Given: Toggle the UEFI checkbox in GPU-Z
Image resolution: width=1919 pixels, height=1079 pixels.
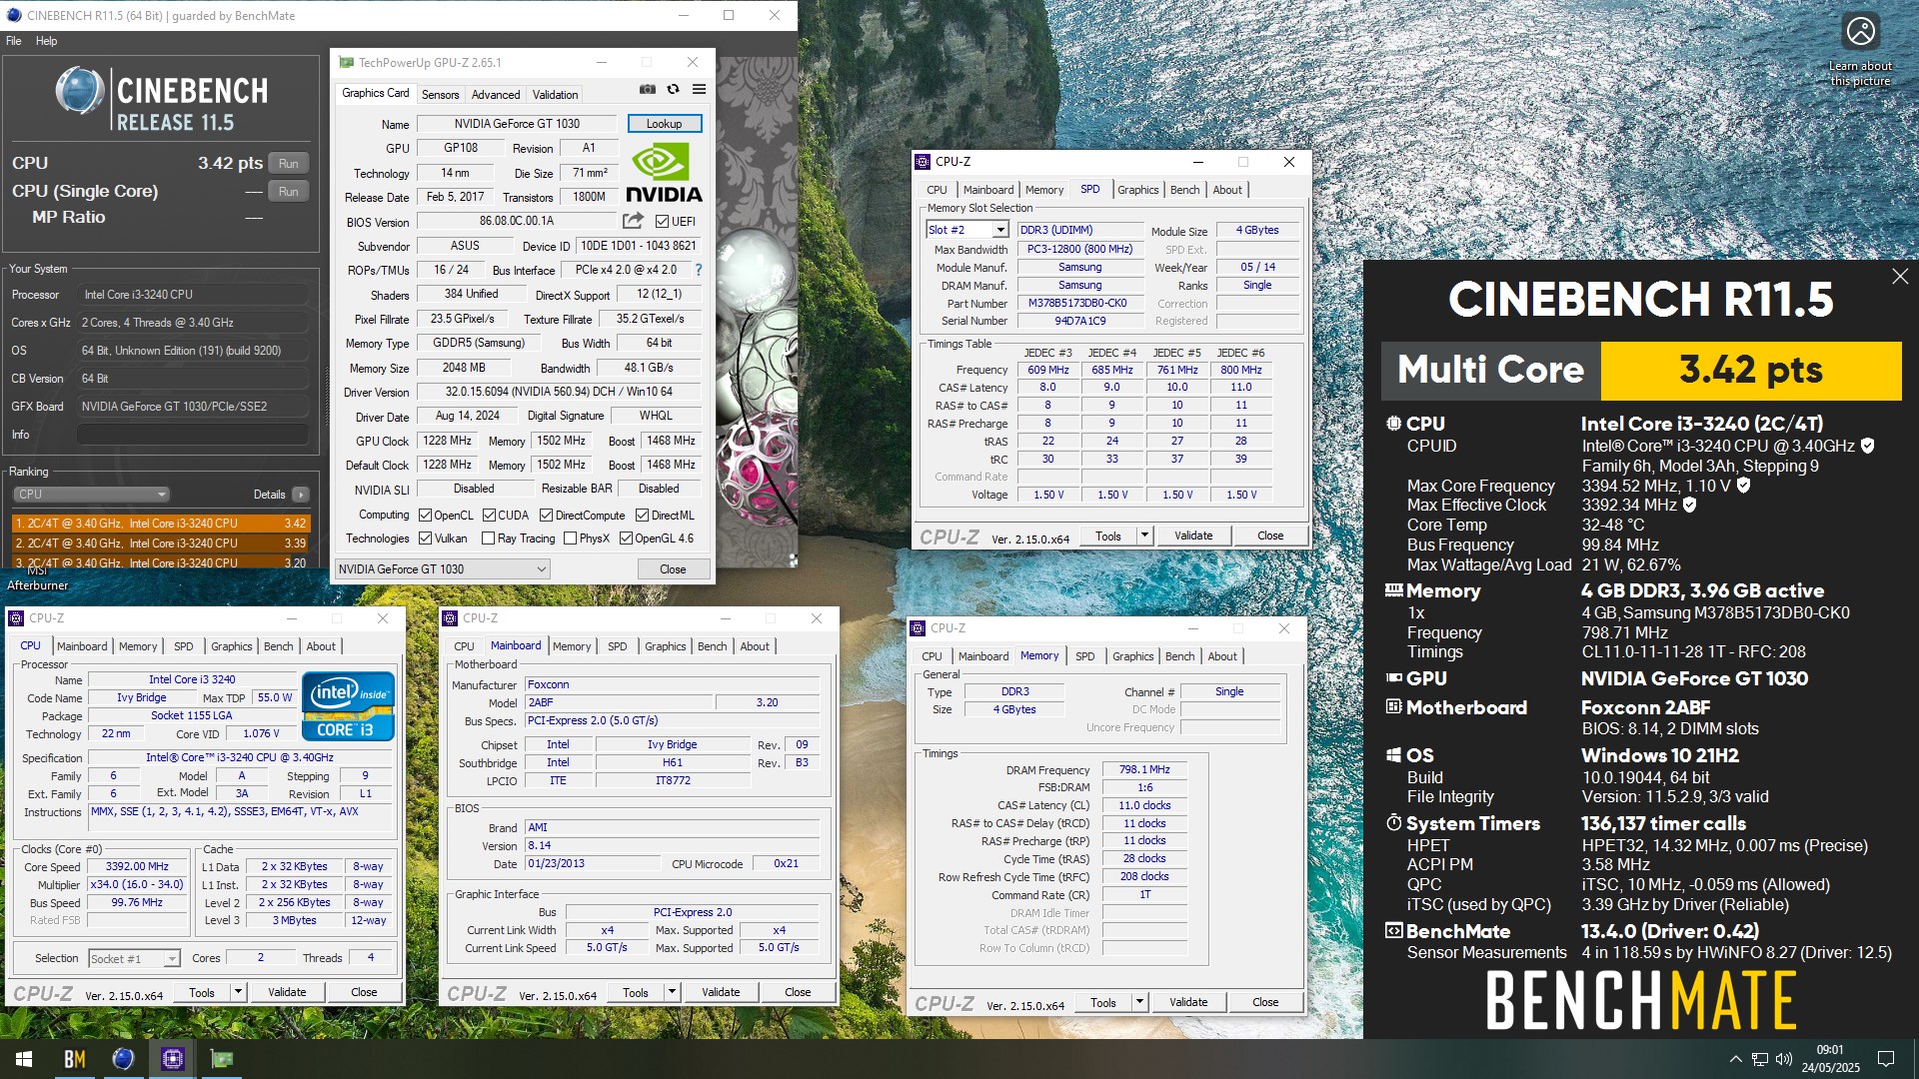Looking at the screenshot, I should point(662,221).
